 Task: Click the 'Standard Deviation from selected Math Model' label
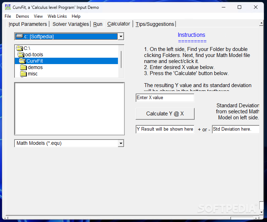tap(238, 112)
